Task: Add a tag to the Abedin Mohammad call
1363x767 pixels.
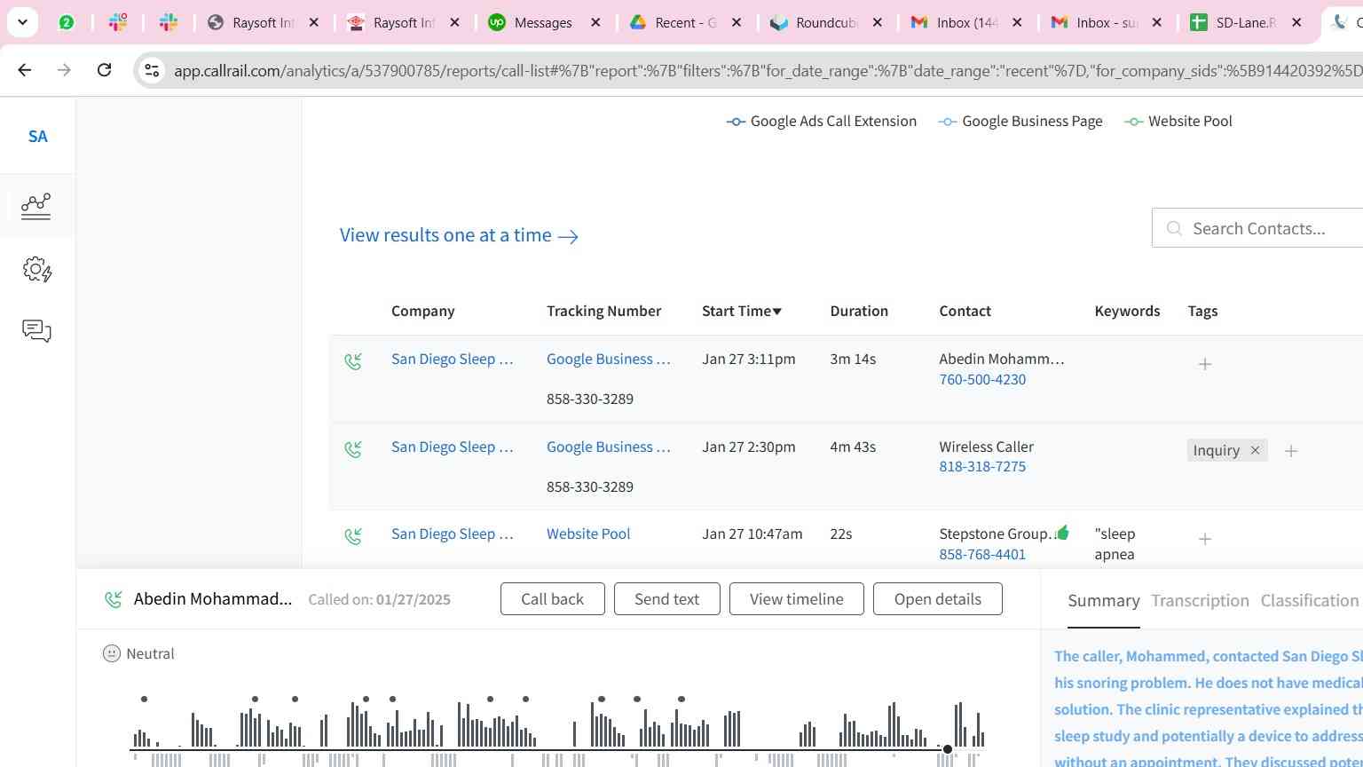Action: point(1205,364)
